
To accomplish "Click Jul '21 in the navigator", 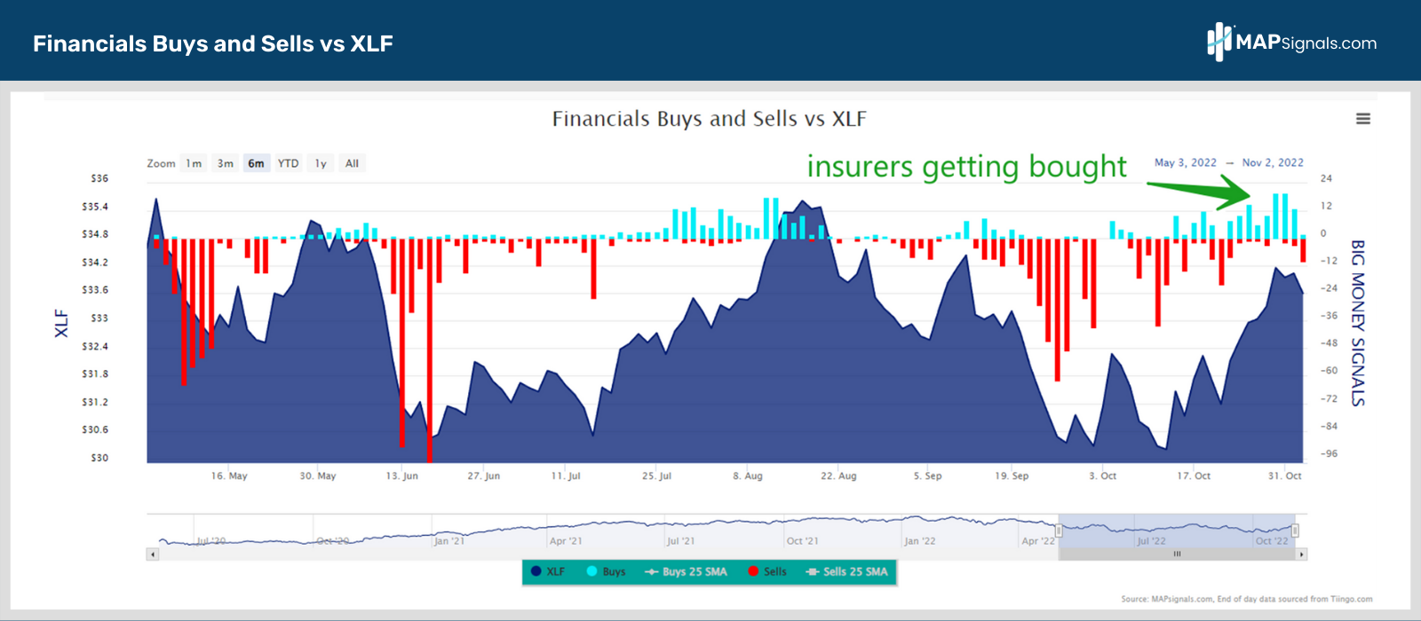I will coord(681,540).
